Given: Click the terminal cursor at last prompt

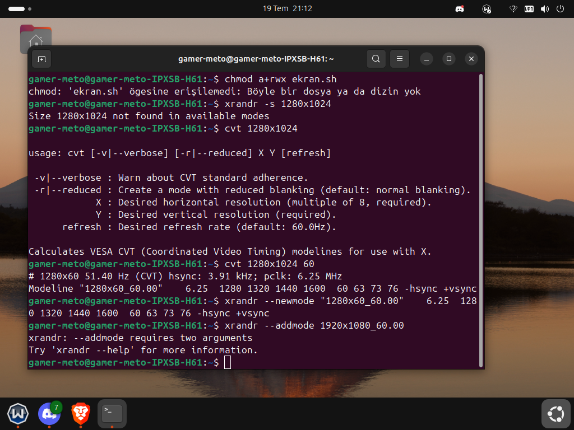Looking at the screenshot, I should click(x=228, y=362).
